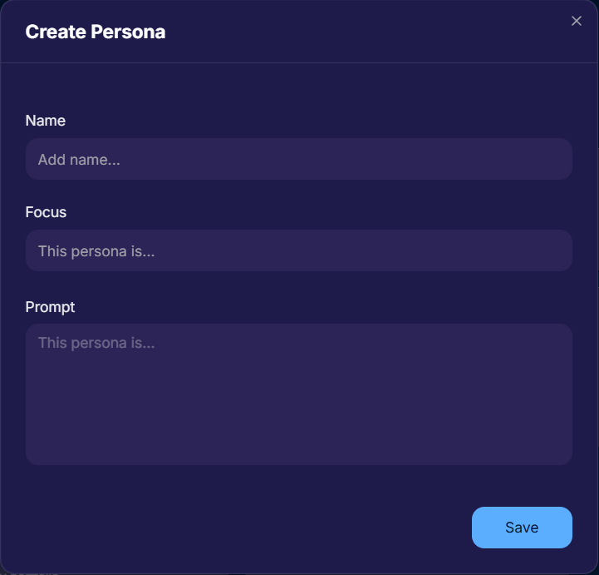This screenshot has width=599, height=575.
Task: Focus the Name input field
Action: pos(299,159)
